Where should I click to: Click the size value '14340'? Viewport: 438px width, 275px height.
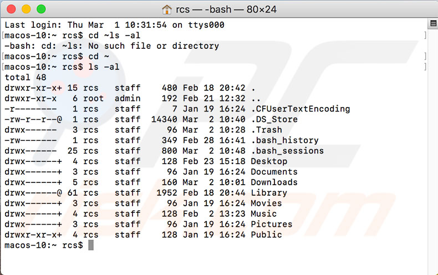pyautogui.click(x=164, y=119)
